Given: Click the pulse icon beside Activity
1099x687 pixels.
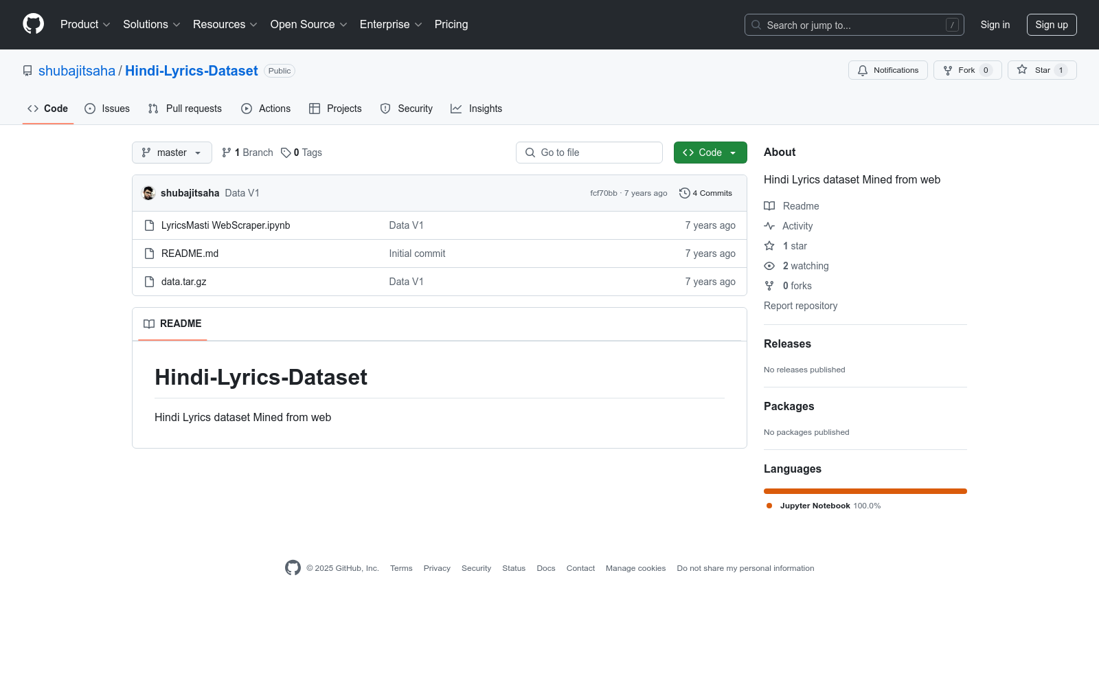Looking at the screenshot, I should 769,226.
